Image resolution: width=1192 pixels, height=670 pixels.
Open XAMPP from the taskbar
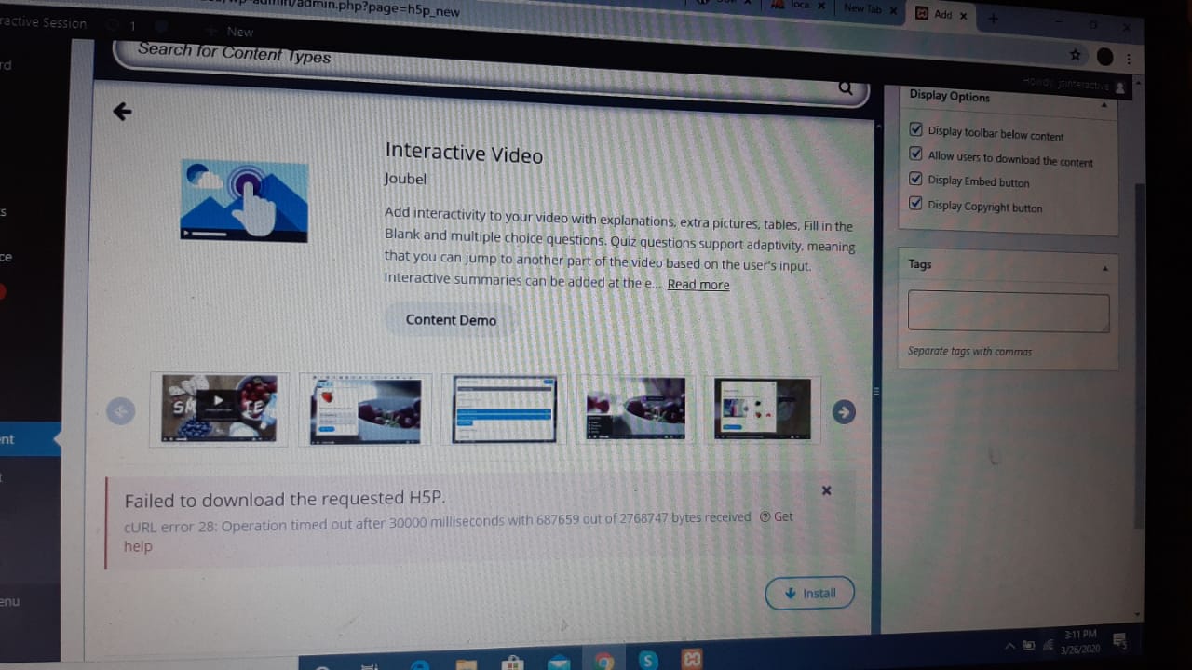pyautogui.click(x=692, y=660)
